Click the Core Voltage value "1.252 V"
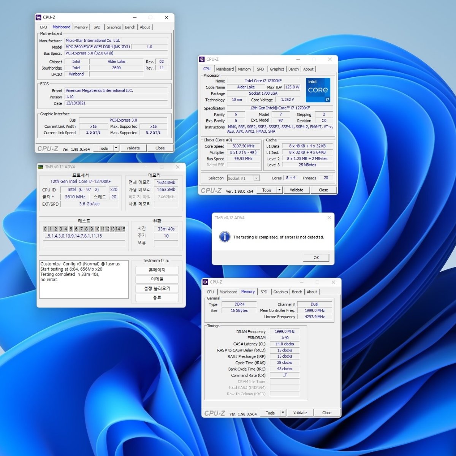 tap(287, 100)
